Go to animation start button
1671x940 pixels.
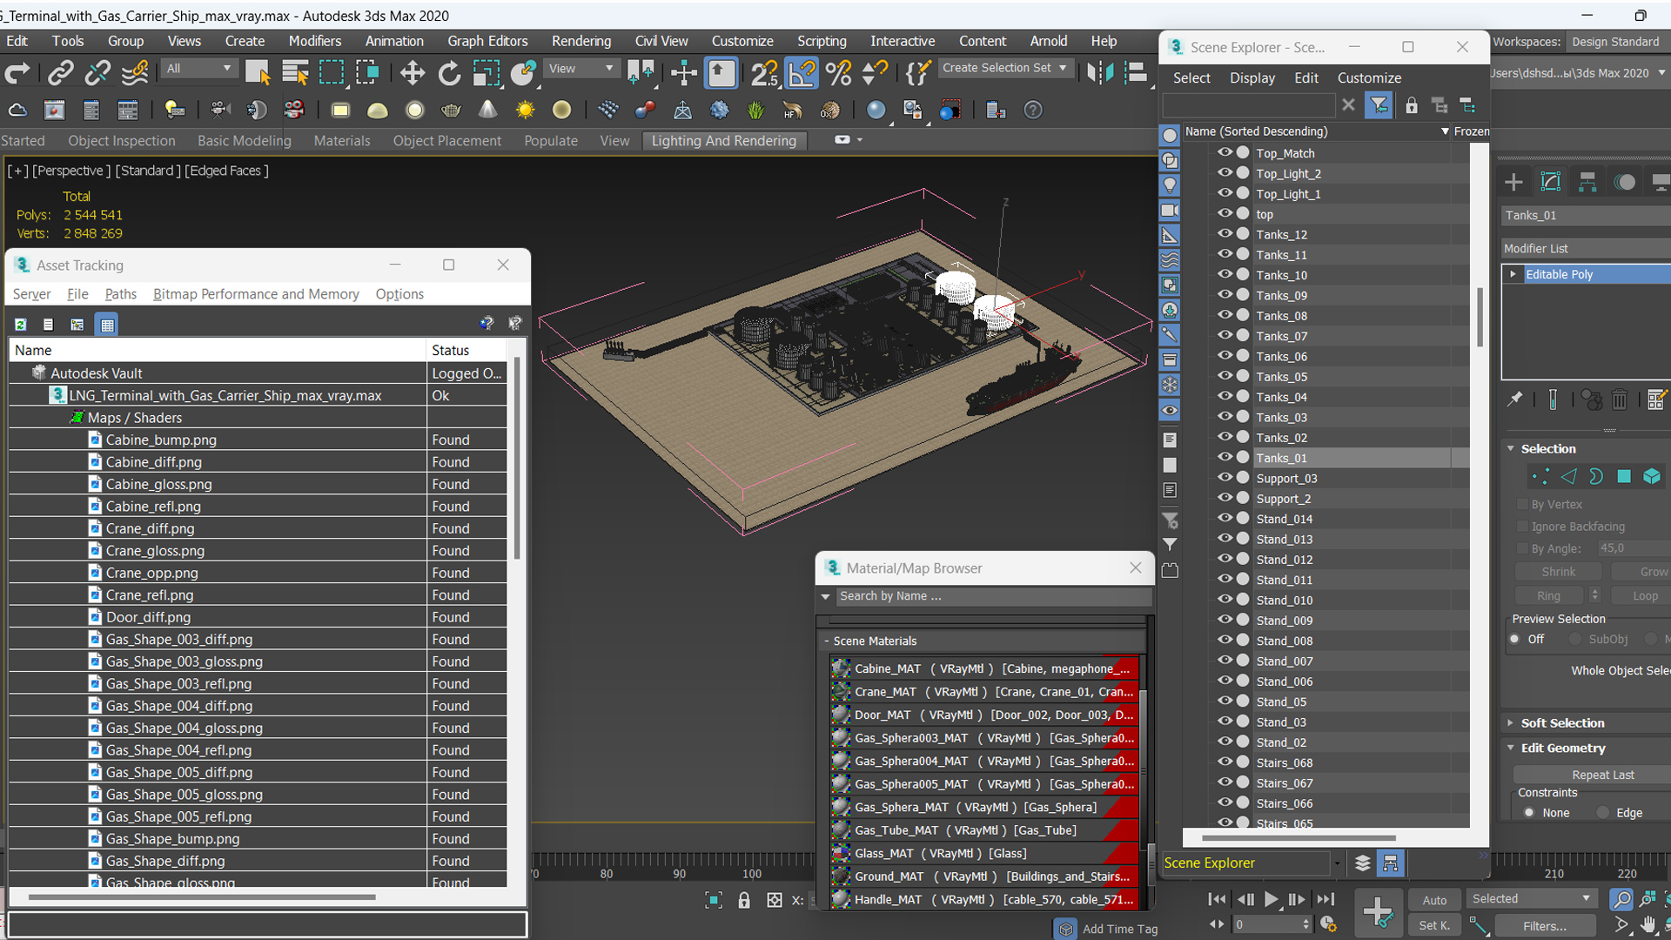pyautogui.click(x=1218, y=899)
